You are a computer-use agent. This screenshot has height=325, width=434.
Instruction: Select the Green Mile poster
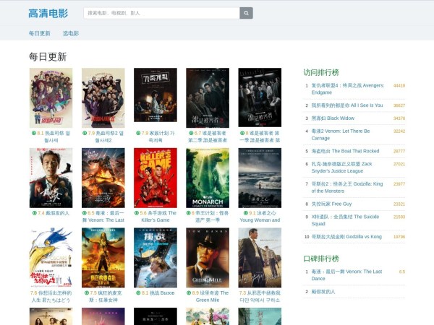[207, 258]
